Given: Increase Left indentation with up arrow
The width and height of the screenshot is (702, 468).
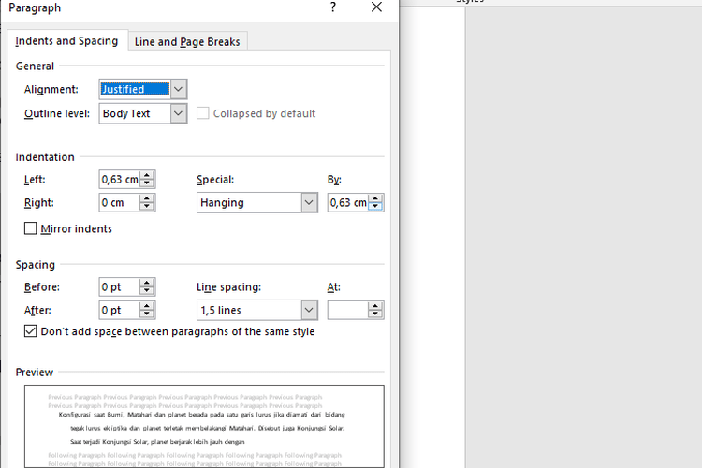Looking at the screenshot, I should coord(147,176).
